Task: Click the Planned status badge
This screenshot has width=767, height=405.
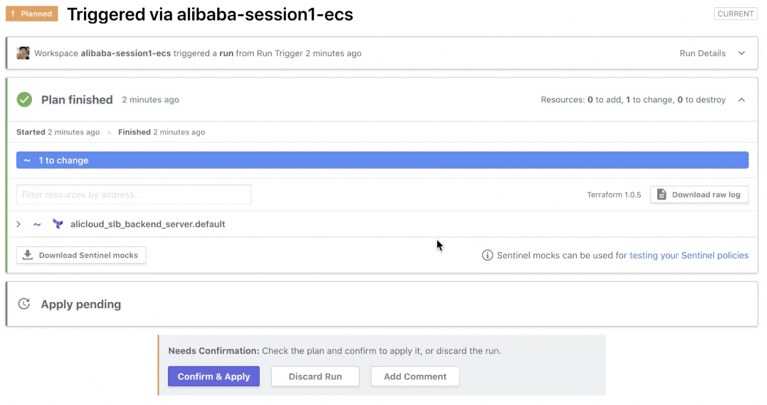Action: [31, 13]
